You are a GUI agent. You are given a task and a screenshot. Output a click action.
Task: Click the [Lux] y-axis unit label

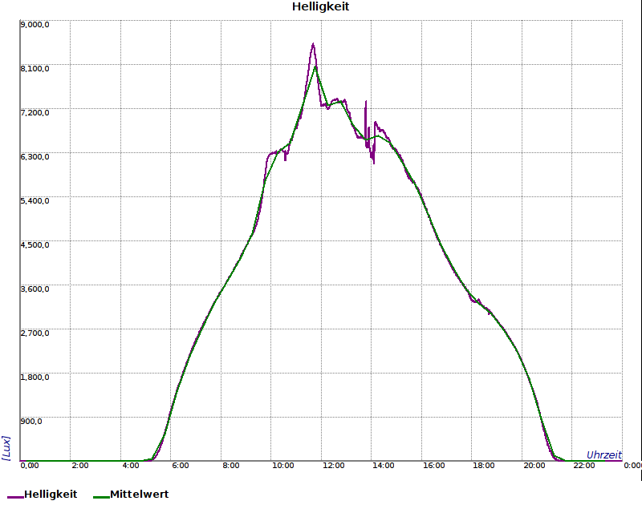(x=6, y=448)
